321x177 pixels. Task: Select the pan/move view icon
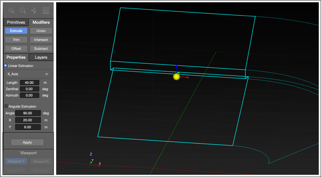[34, 10]
